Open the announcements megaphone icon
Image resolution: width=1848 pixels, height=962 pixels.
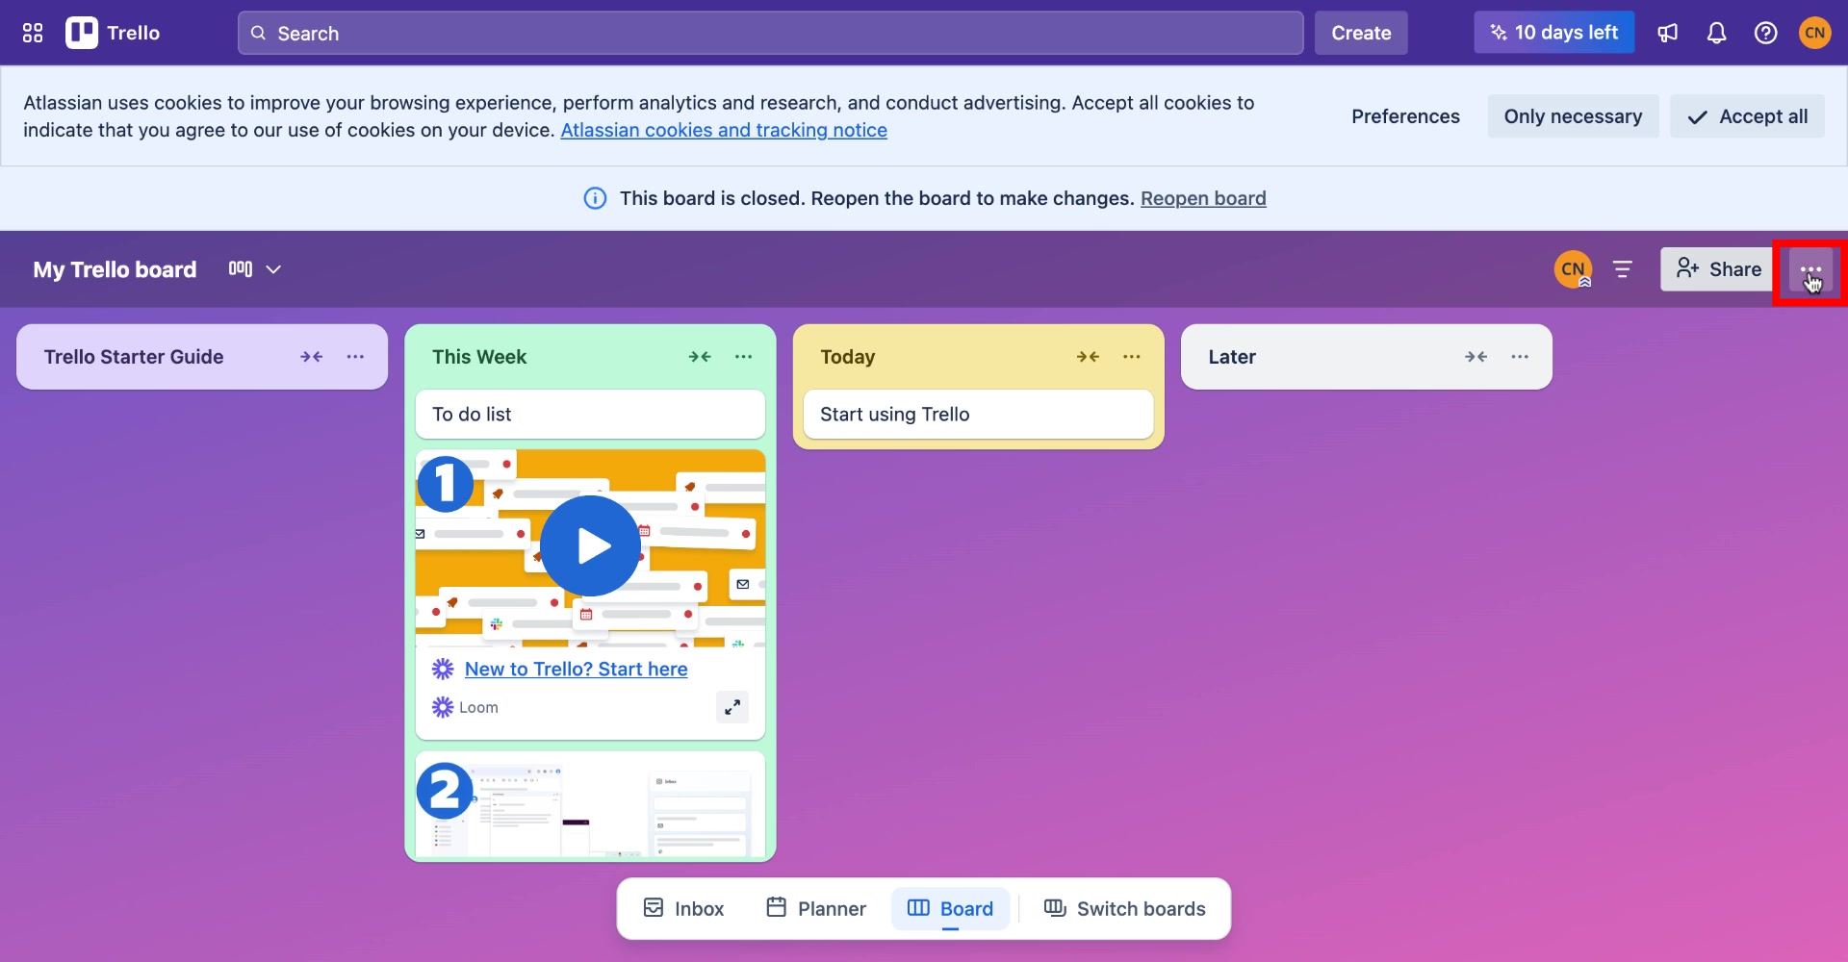pyautogui.click(x=1668, y=32)
